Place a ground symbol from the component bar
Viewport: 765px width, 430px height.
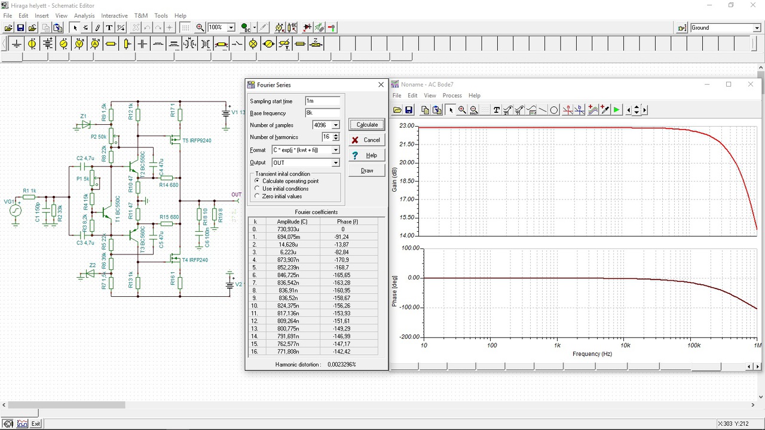coord(16,44)
